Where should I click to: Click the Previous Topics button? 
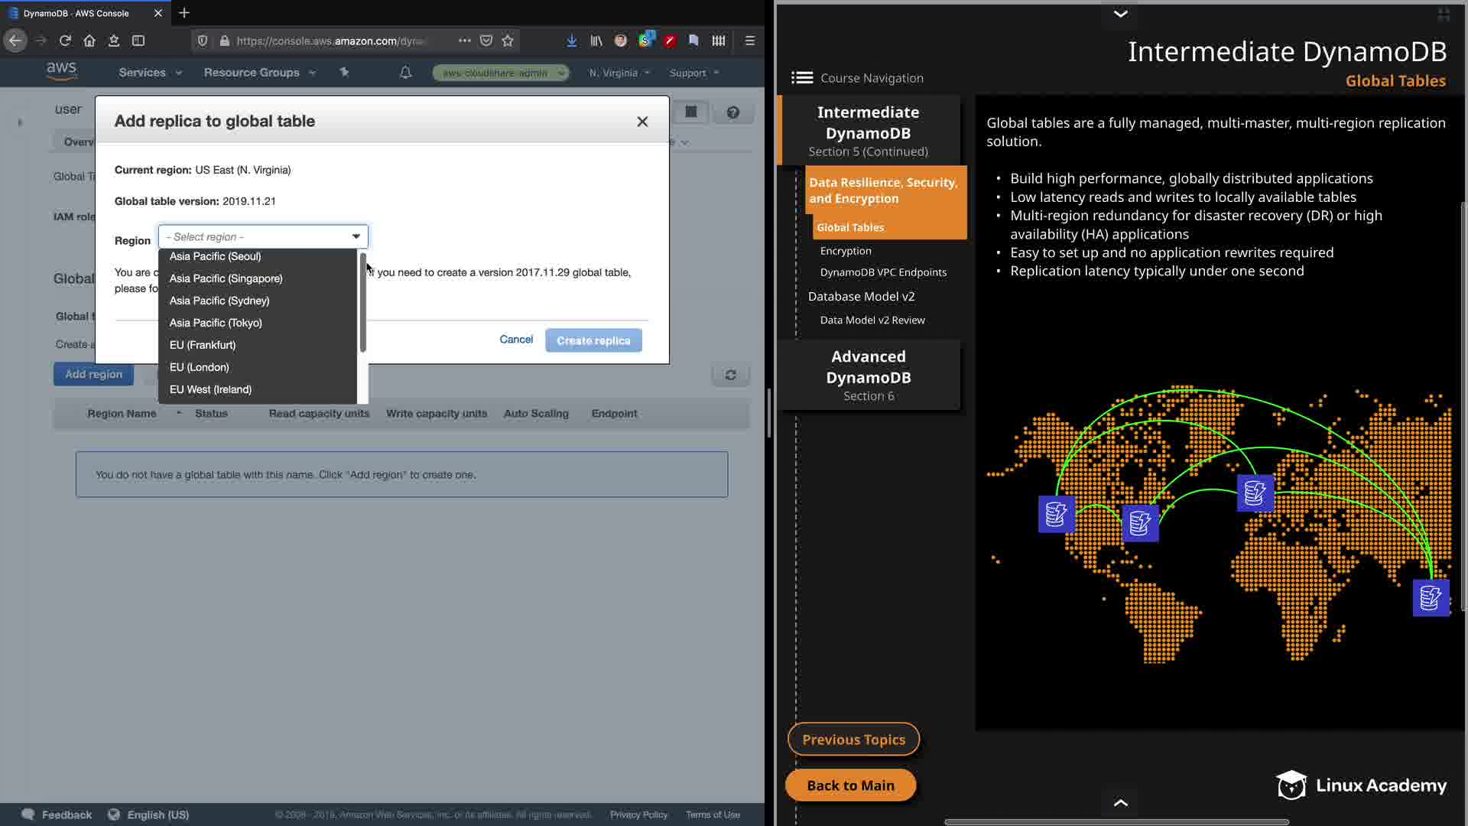coord(853,740)
